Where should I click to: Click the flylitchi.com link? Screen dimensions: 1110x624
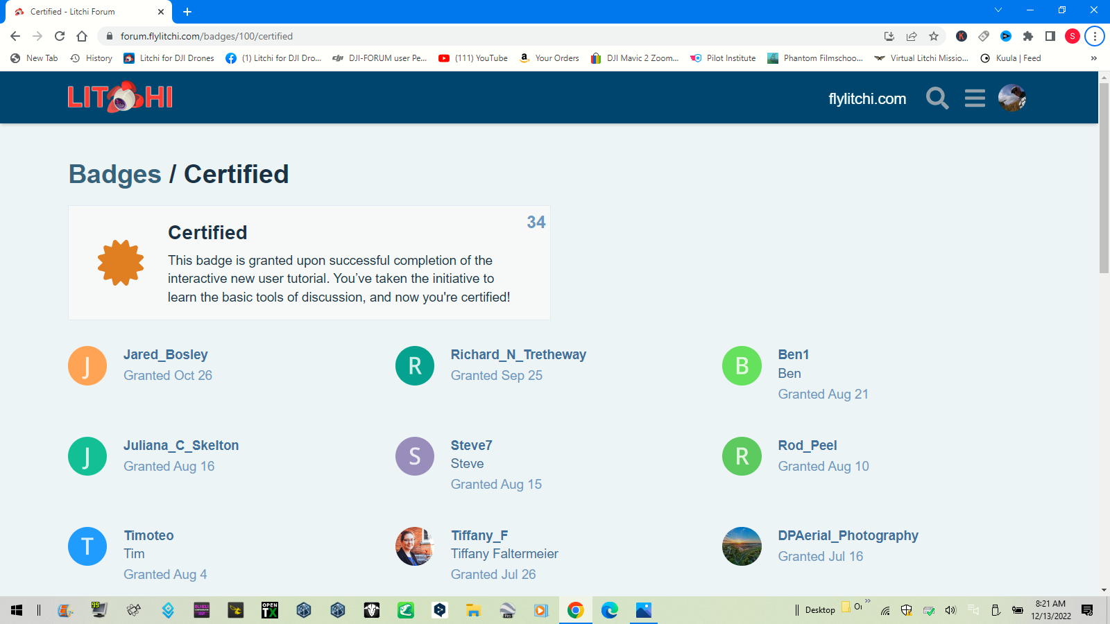click(x=867, y=98)
